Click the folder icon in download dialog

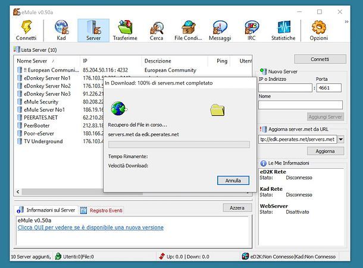pyautogui.click(x=217, y=110)
